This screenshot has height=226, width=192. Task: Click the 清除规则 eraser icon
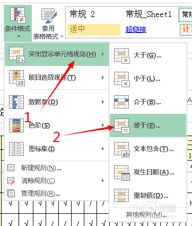tap(11, 181)
